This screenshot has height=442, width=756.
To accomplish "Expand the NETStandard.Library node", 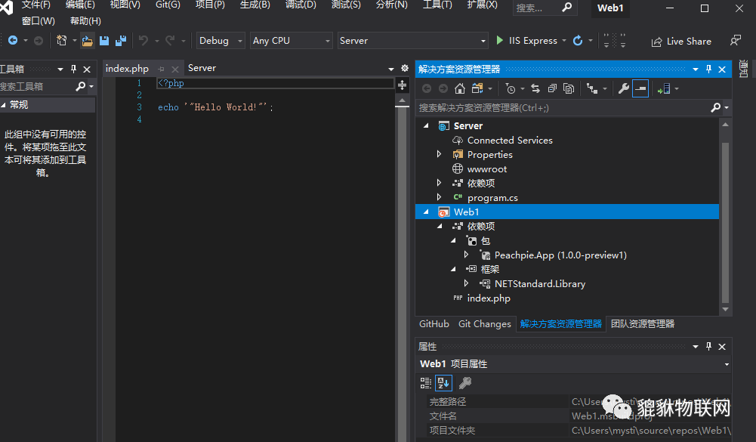I will (x=466, y=283).
